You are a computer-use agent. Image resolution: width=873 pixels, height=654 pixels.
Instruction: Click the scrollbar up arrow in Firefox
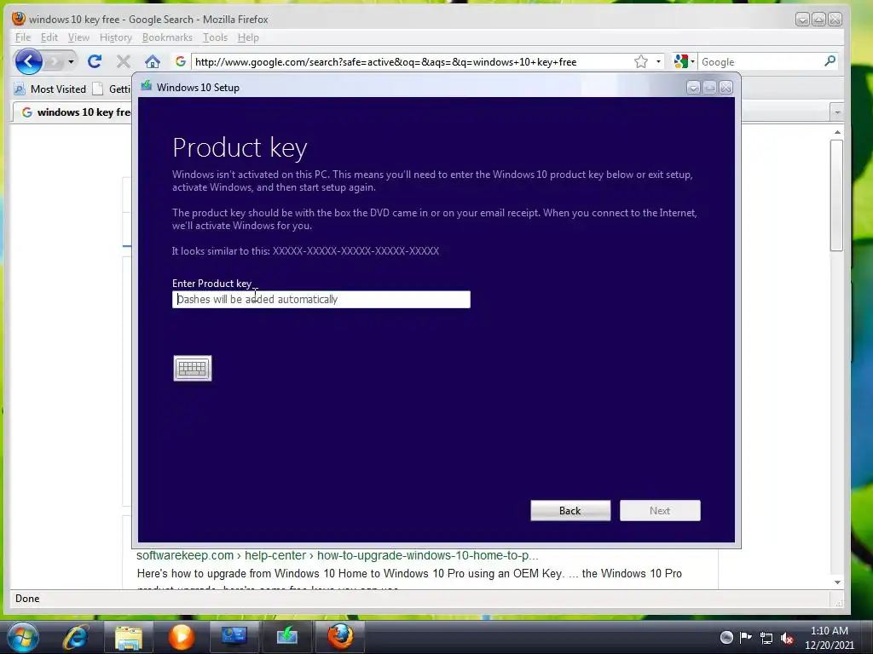837,132
